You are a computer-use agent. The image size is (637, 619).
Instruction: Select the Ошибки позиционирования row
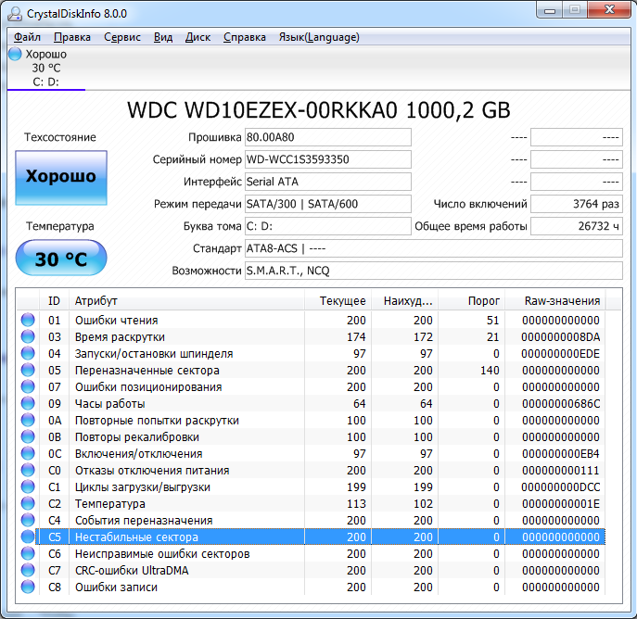point(311,386)
